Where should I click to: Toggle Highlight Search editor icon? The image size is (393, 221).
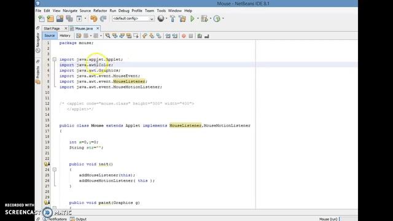(129, 36)
